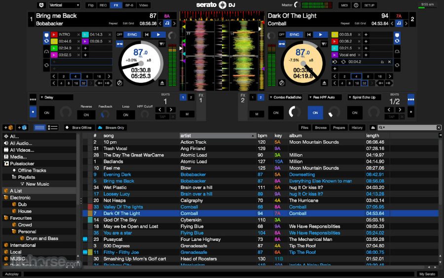Trigger the purple Vocal end cue

coord(334,55)
